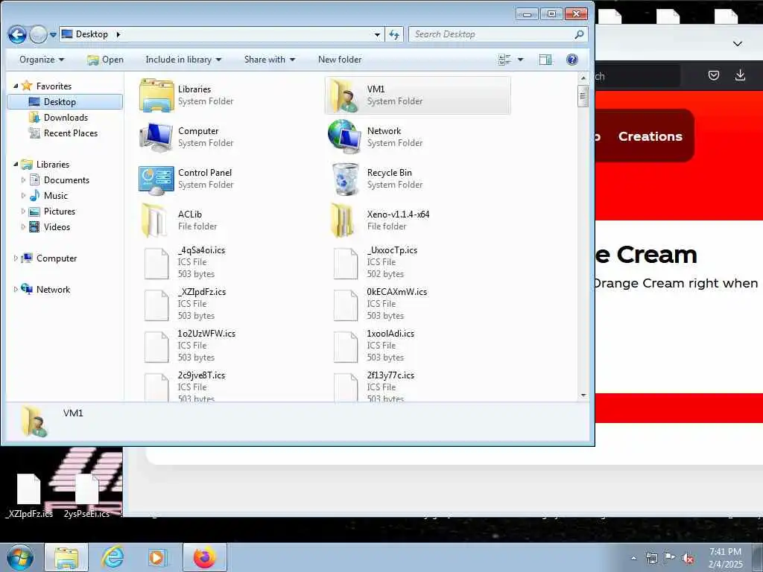Open the Include in library menu
763x572 pixels.
183,60
